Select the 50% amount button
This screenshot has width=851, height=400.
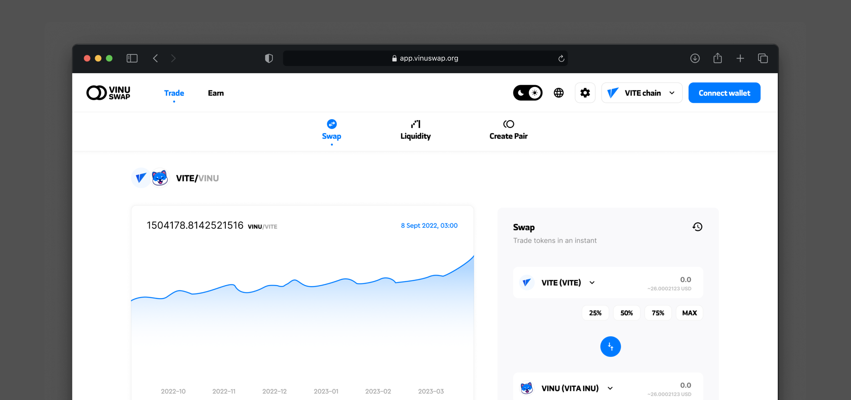tap(626, 313)
